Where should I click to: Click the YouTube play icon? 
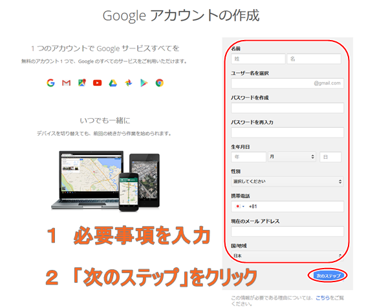tap(97, 83)
